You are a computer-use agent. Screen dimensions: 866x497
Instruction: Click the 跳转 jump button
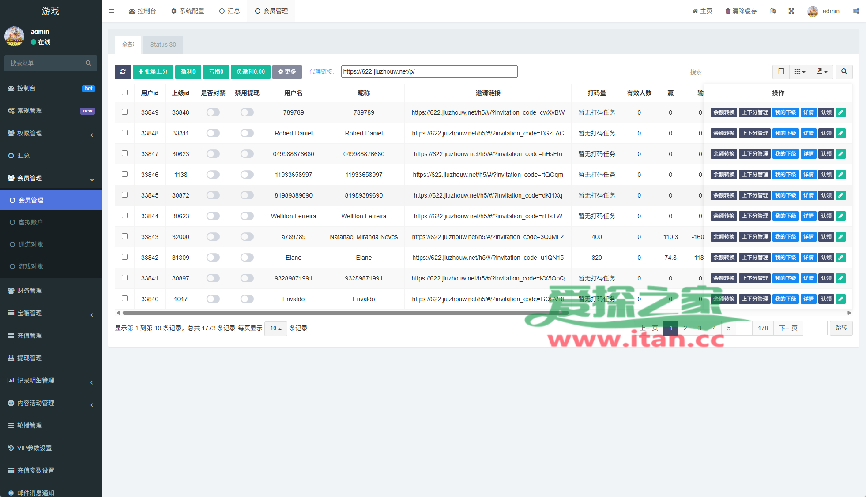pyautogui.click(x=841, y=328)
